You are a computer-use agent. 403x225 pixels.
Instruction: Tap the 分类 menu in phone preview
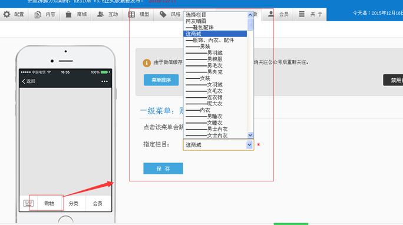(74, 203)
